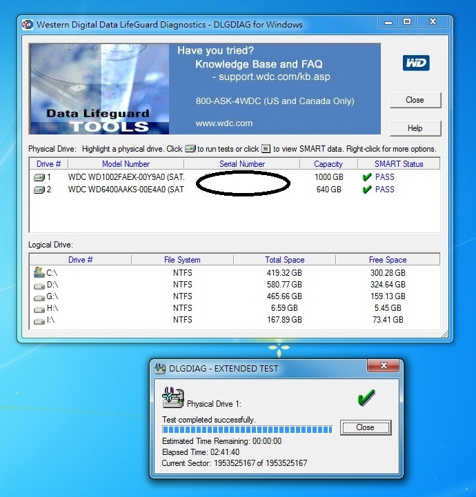Click the Physical Drive 1 tools icon in dialog
The image size is (476, 497).
[x=173, y=398]
